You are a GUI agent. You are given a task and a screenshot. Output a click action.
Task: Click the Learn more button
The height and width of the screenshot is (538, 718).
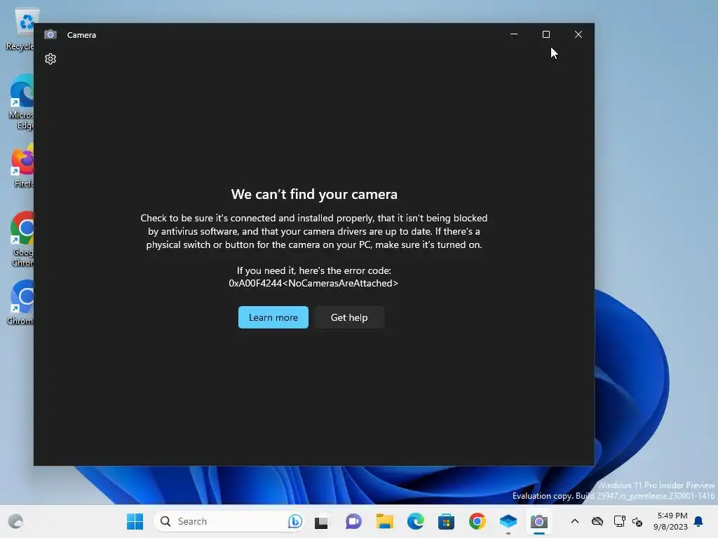tap(273, 317)
